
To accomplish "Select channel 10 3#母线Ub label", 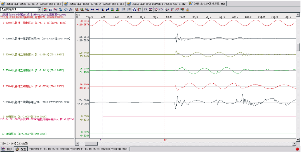I will pos(24,134).
